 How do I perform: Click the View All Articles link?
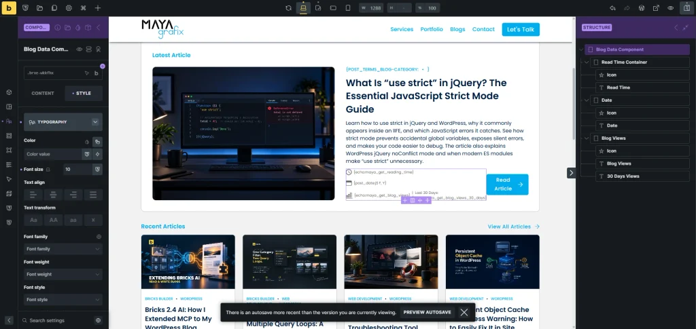click(x=514, y=227)
